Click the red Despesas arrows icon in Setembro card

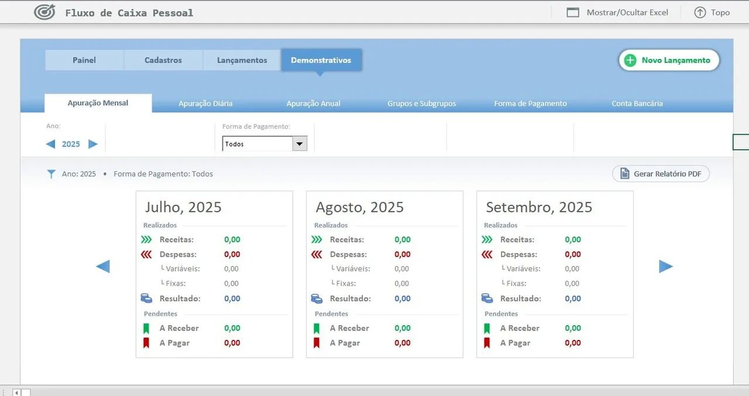487,254
